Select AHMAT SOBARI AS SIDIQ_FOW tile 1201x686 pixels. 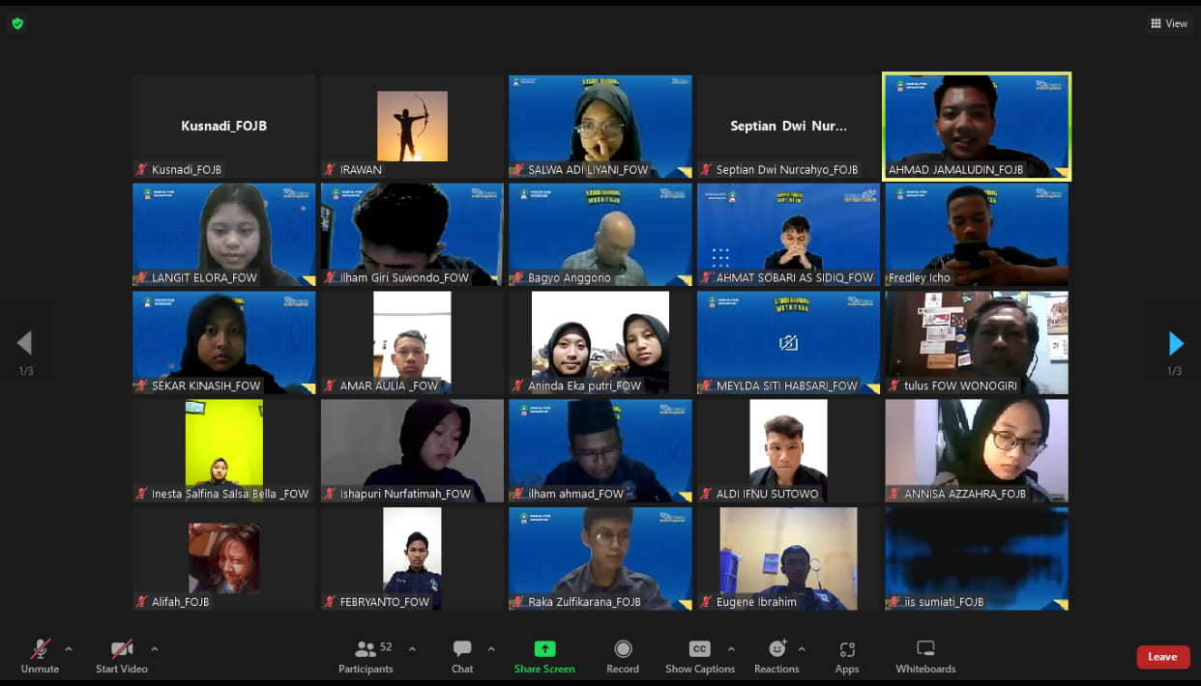tap(788, 235)
